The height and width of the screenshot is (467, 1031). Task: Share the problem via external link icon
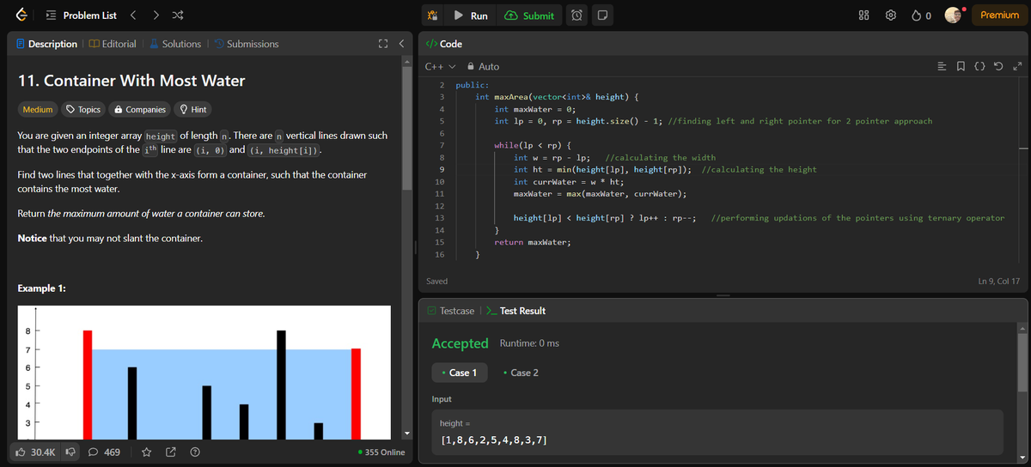tap(170, 452)
